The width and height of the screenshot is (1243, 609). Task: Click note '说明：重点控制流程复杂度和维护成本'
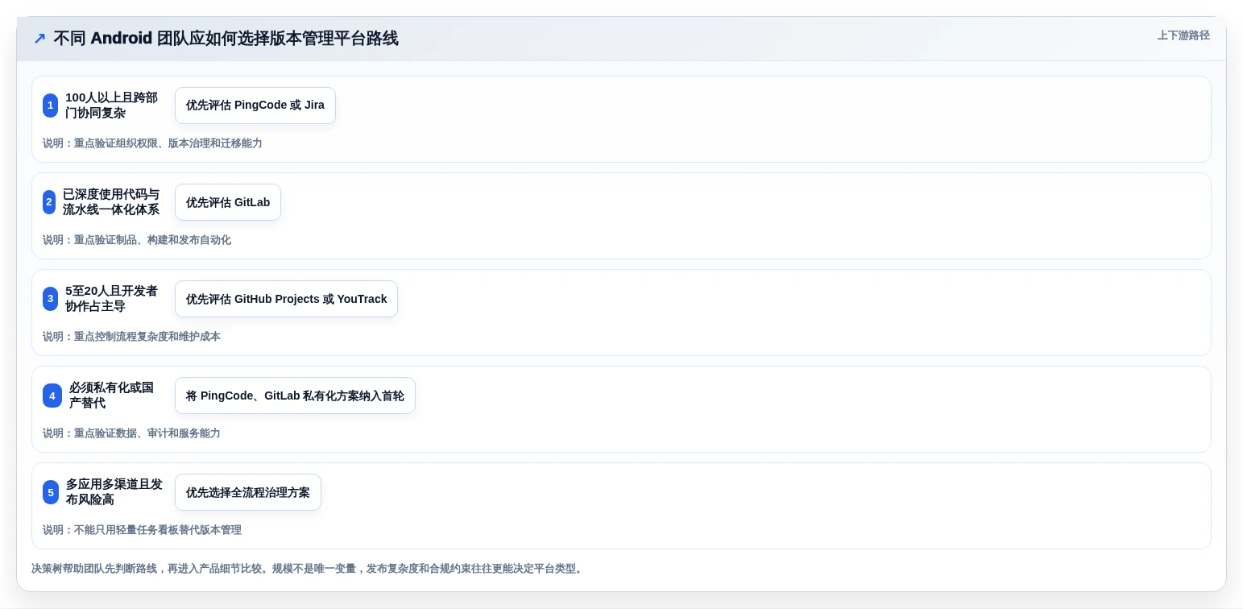(131, 337)
